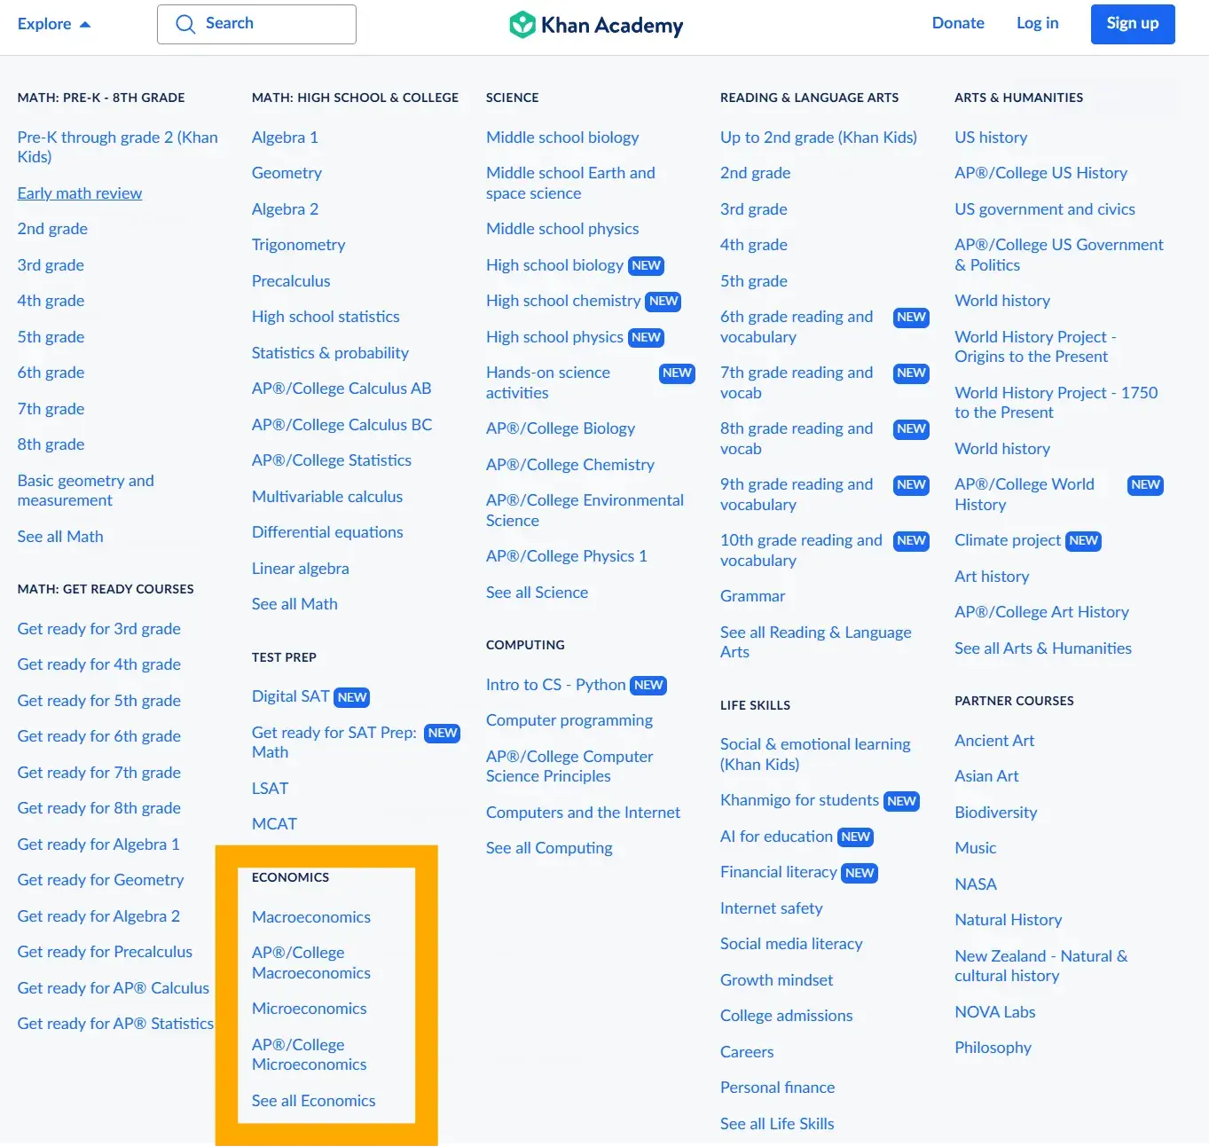Open Computer programming course
This screenshot has height=1147, width=1209.
tap(569, 720)
